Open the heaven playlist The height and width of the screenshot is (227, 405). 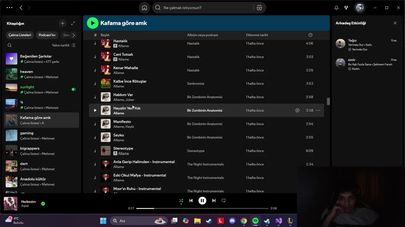tap(41, 74)
